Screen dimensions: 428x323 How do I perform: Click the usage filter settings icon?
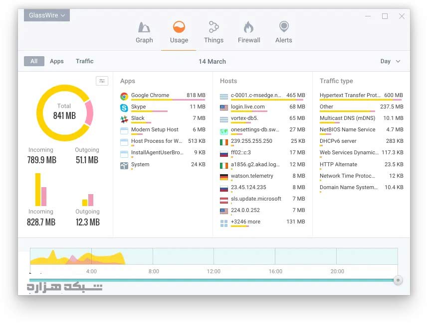pos(102,81)
